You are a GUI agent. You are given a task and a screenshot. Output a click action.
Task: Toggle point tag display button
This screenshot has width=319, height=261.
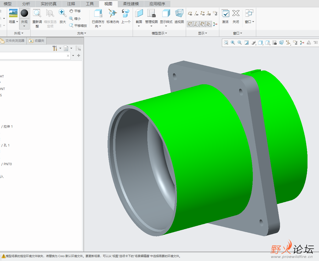(x=203, y=24)
